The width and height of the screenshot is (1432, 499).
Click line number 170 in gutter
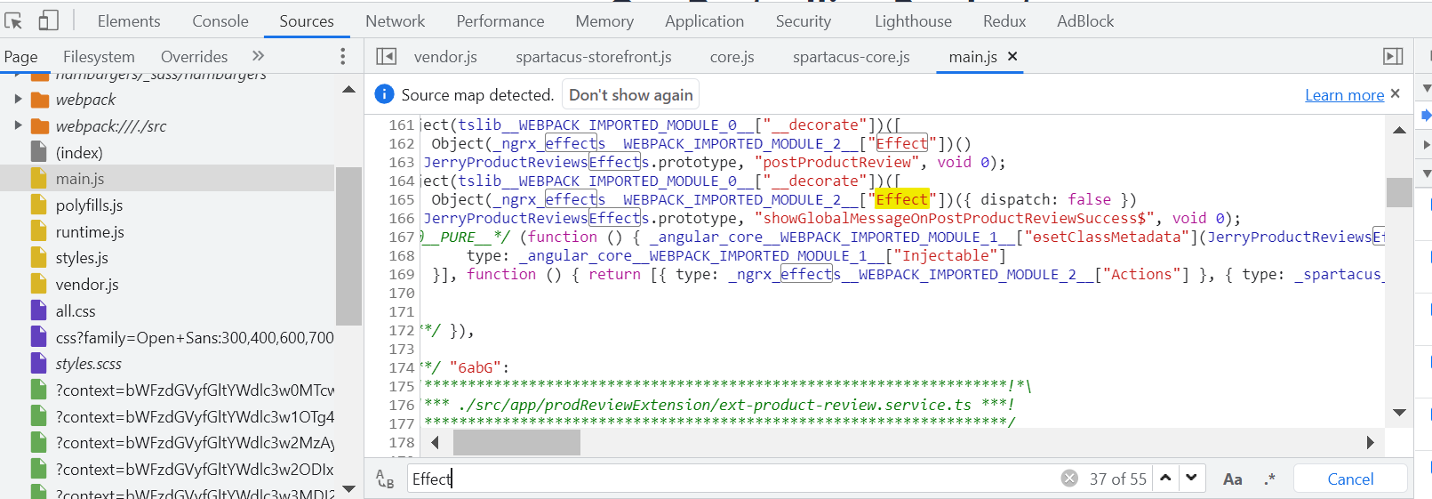tap(402, 293)
